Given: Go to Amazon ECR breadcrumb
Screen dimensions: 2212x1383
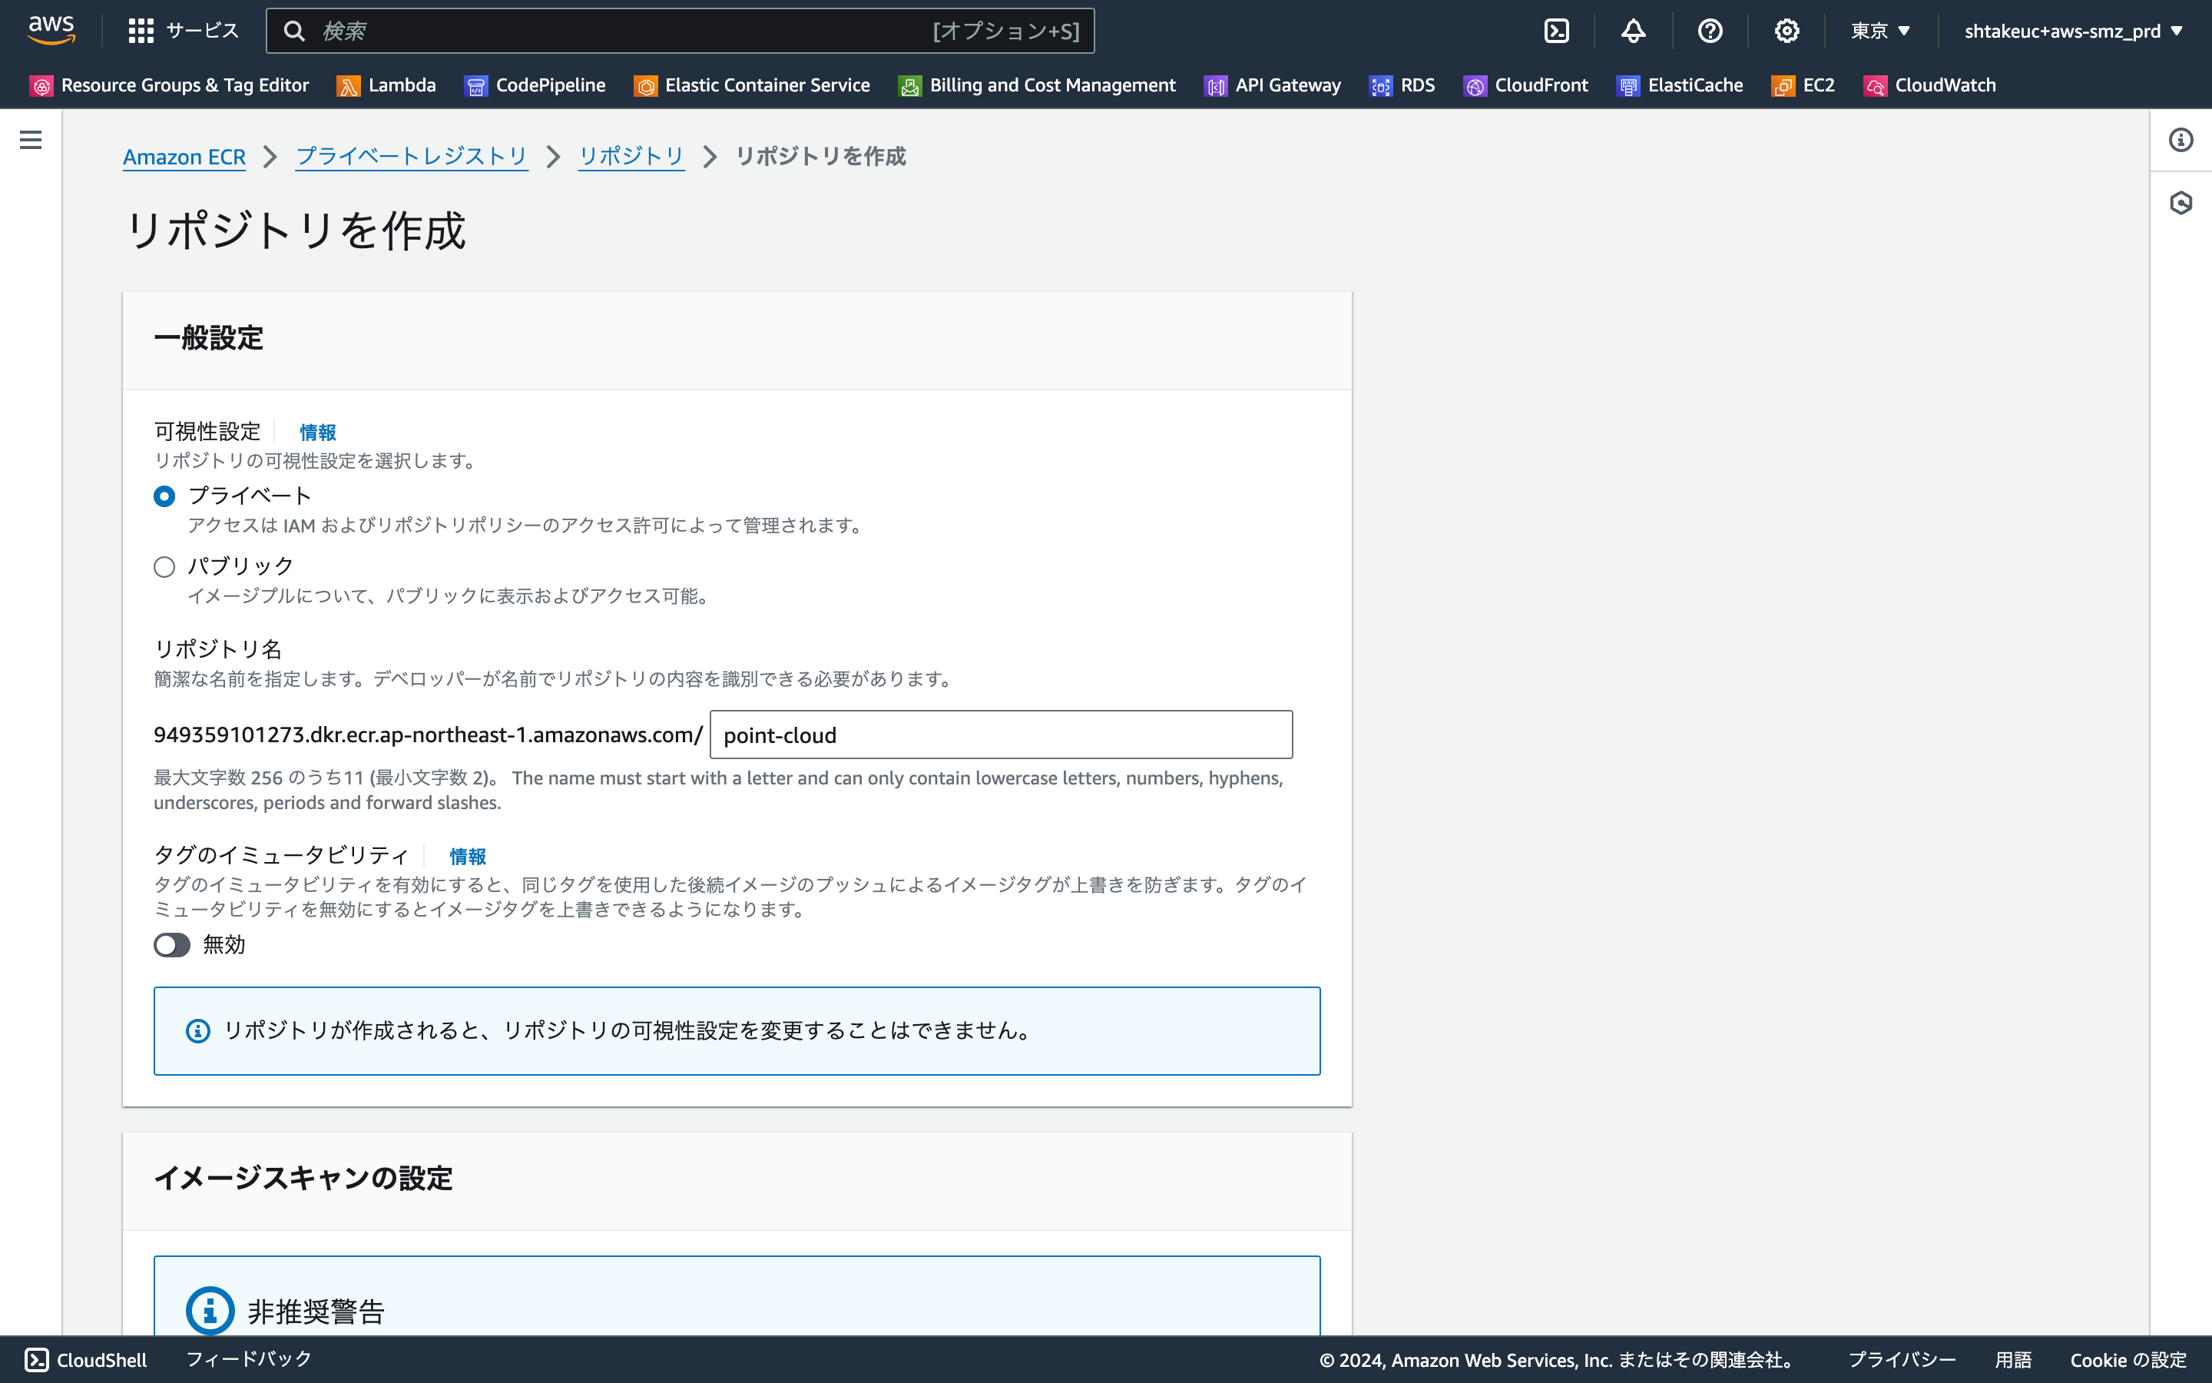Looking at the screenshot, I should [184, 158].
